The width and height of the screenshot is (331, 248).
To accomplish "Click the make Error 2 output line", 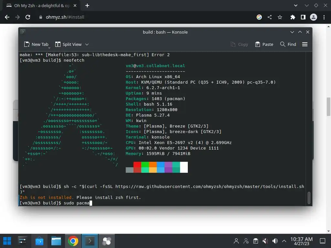I will coord(95,55).
